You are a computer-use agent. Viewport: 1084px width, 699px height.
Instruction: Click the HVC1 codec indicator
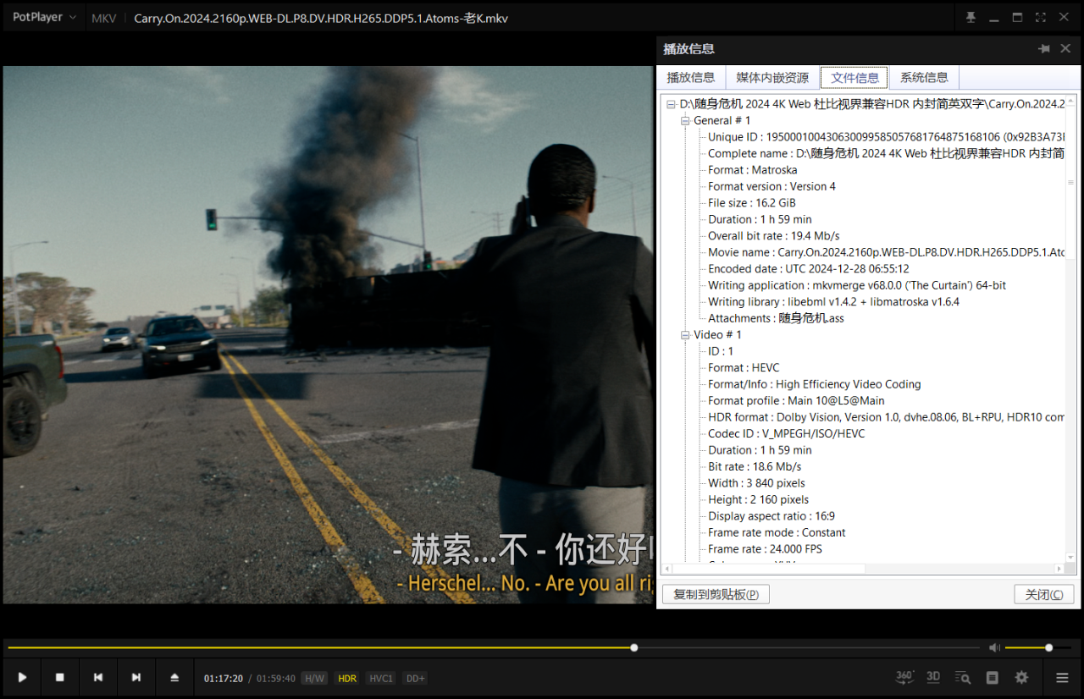[x=381, y=679]
